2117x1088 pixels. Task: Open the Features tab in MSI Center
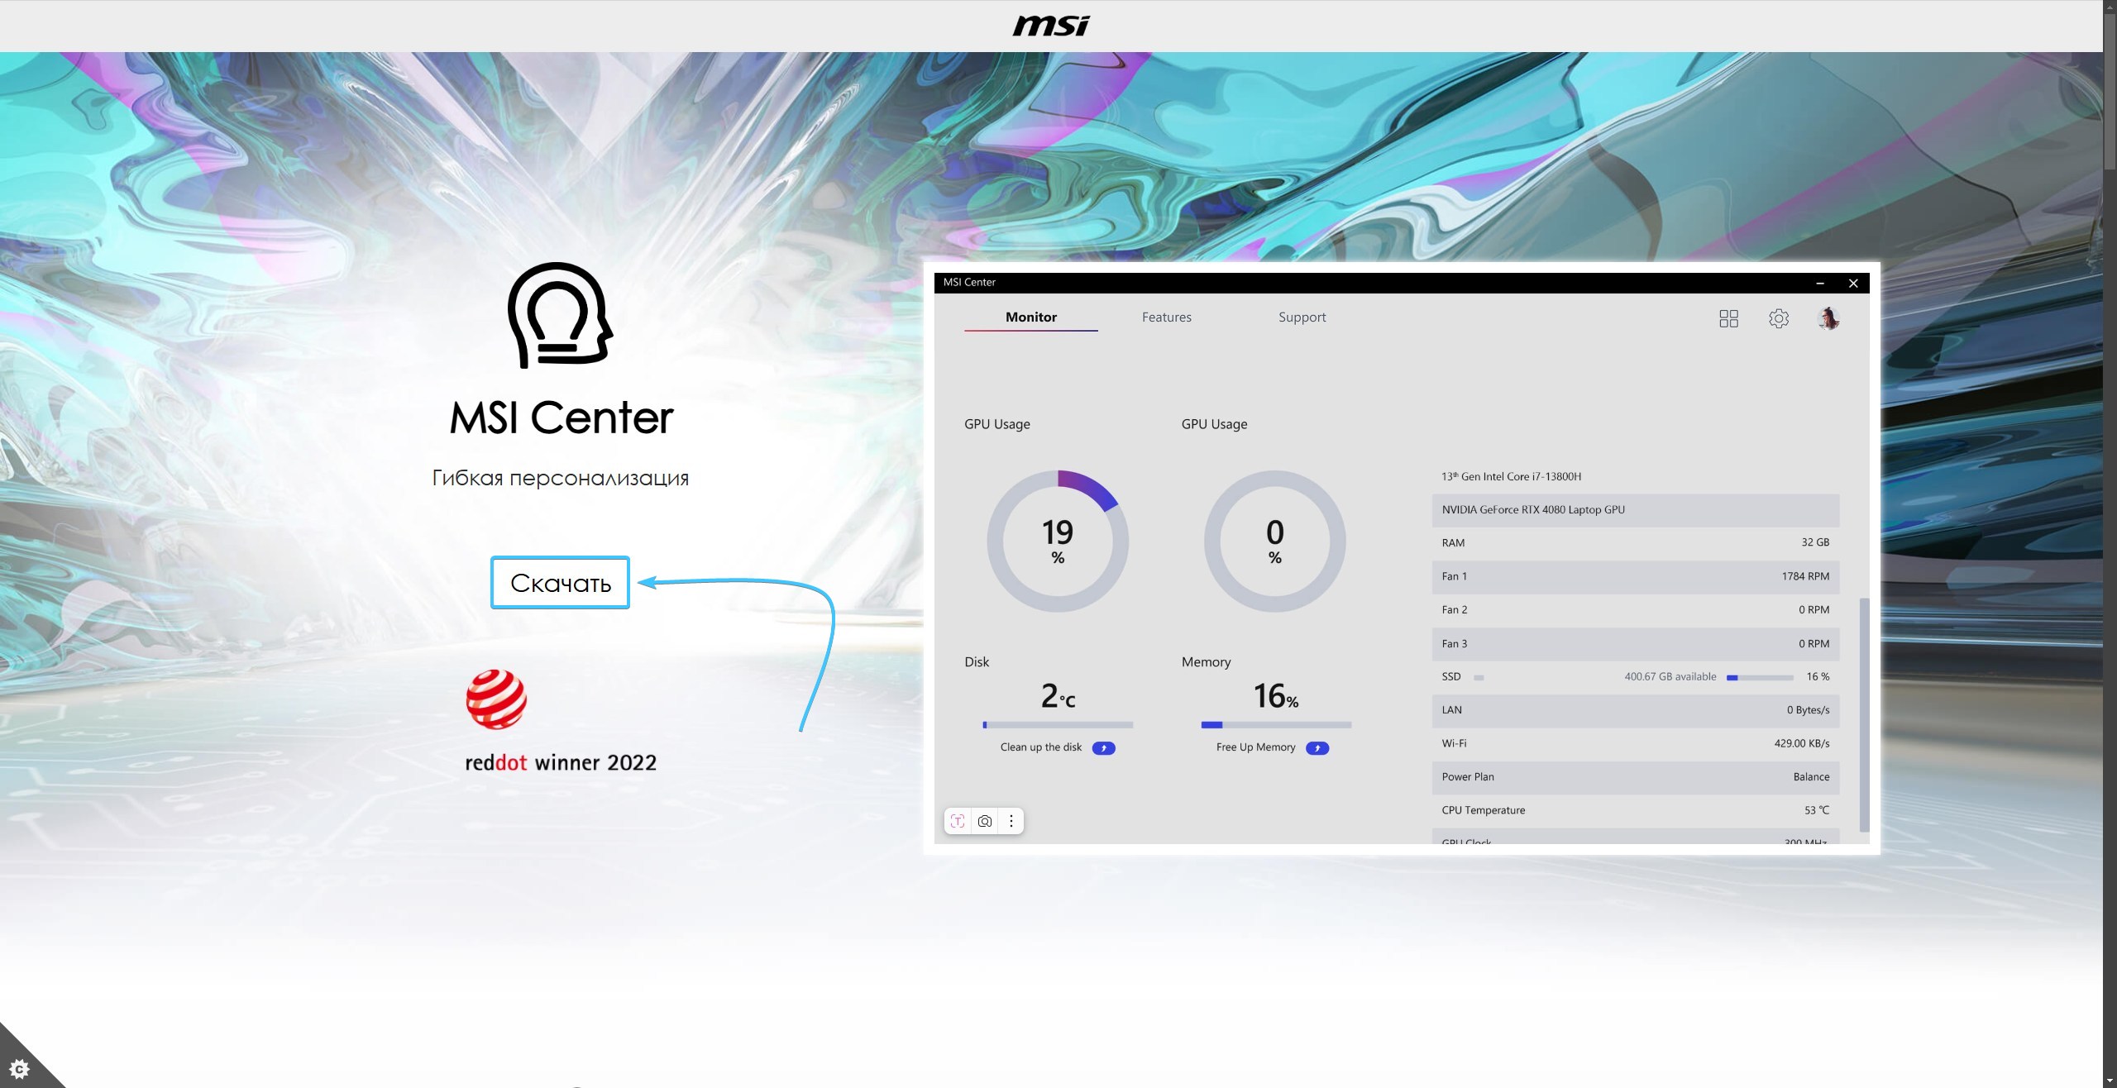[1166, 317]
